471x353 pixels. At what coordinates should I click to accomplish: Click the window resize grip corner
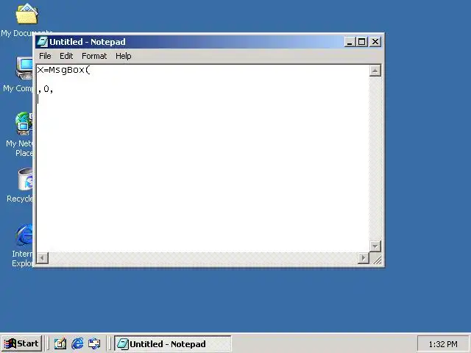[376, 259]
